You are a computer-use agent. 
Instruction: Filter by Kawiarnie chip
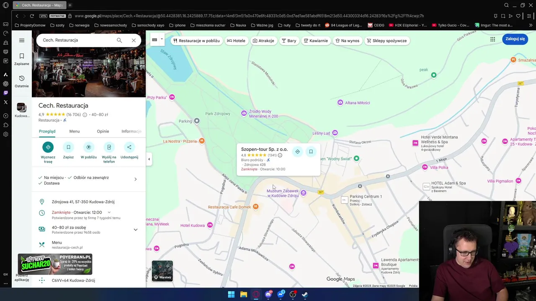point(316,41)
